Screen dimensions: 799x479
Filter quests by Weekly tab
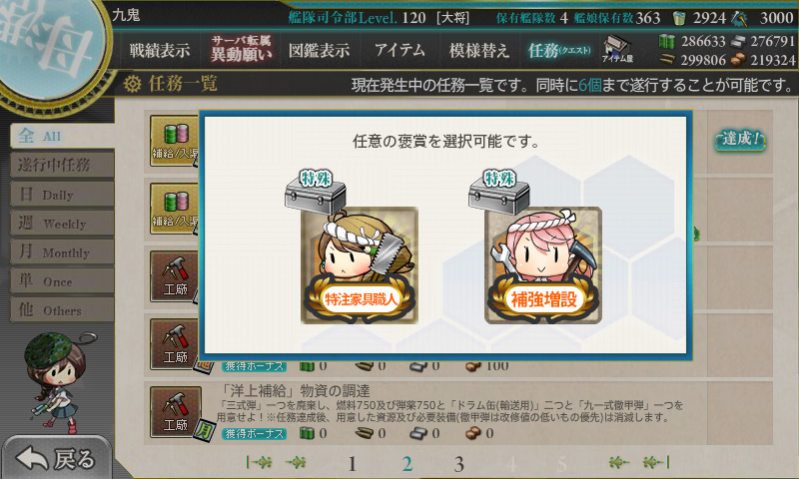[x=62, y=224]
